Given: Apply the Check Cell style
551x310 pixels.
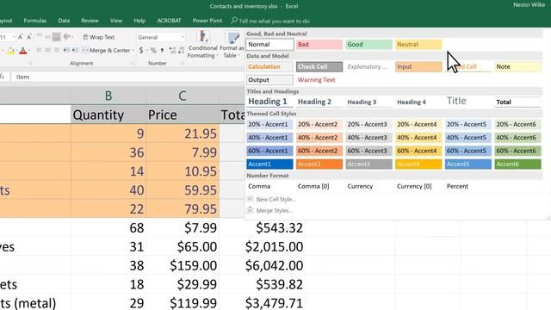Looking at the screenshot, I should tap(319, 66).
